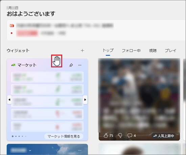This screenshot has height=155, width=186.
Task: Show next マーケット widget page
Action: point(85,100)
